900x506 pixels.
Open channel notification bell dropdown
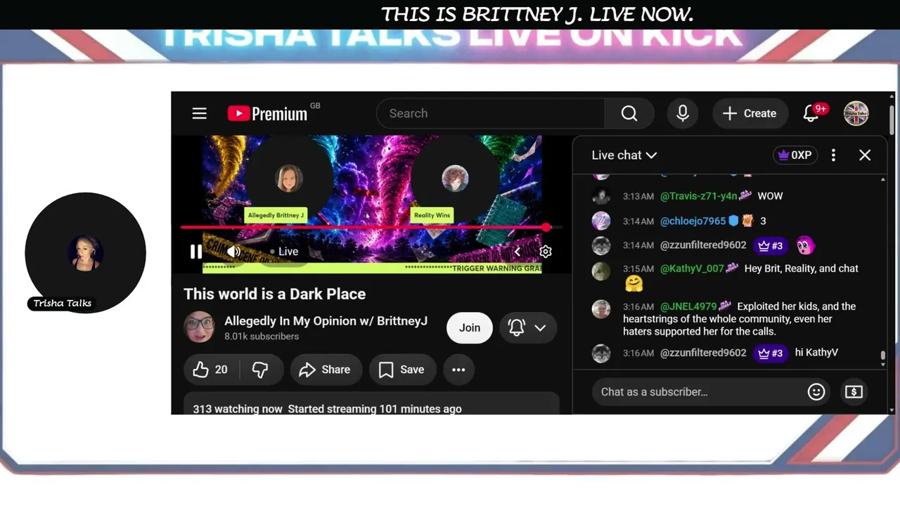(x=528, y=327)
